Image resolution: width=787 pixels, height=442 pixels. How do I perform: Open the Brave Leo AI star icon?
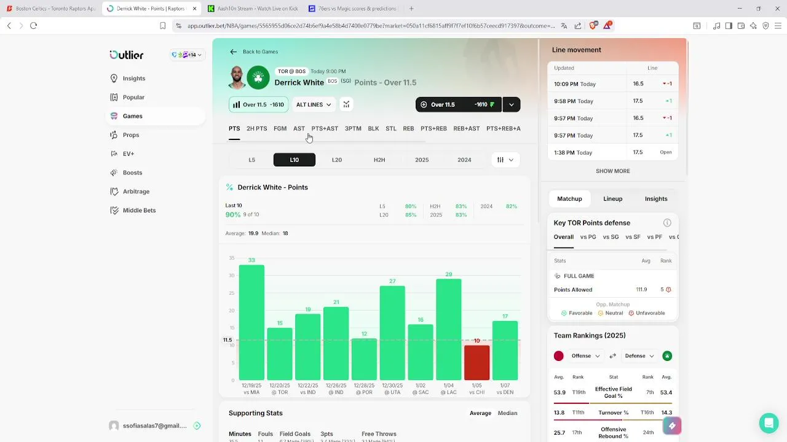pos(753,26)
